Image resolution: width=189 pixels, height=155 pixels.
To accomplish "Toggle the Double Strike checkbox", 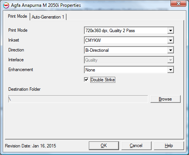I will click(86, 80).
